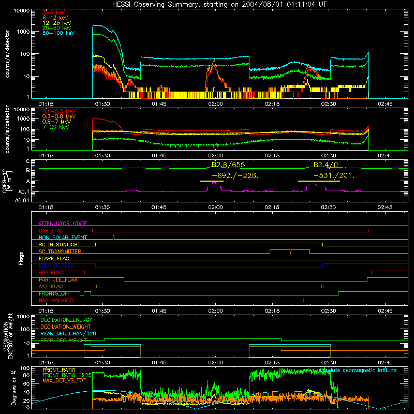The height and width of the screenshot is (414, 414).
Task: Click the FRONT_RATIO_1225 legend label
Action: [x=67, y=376]
